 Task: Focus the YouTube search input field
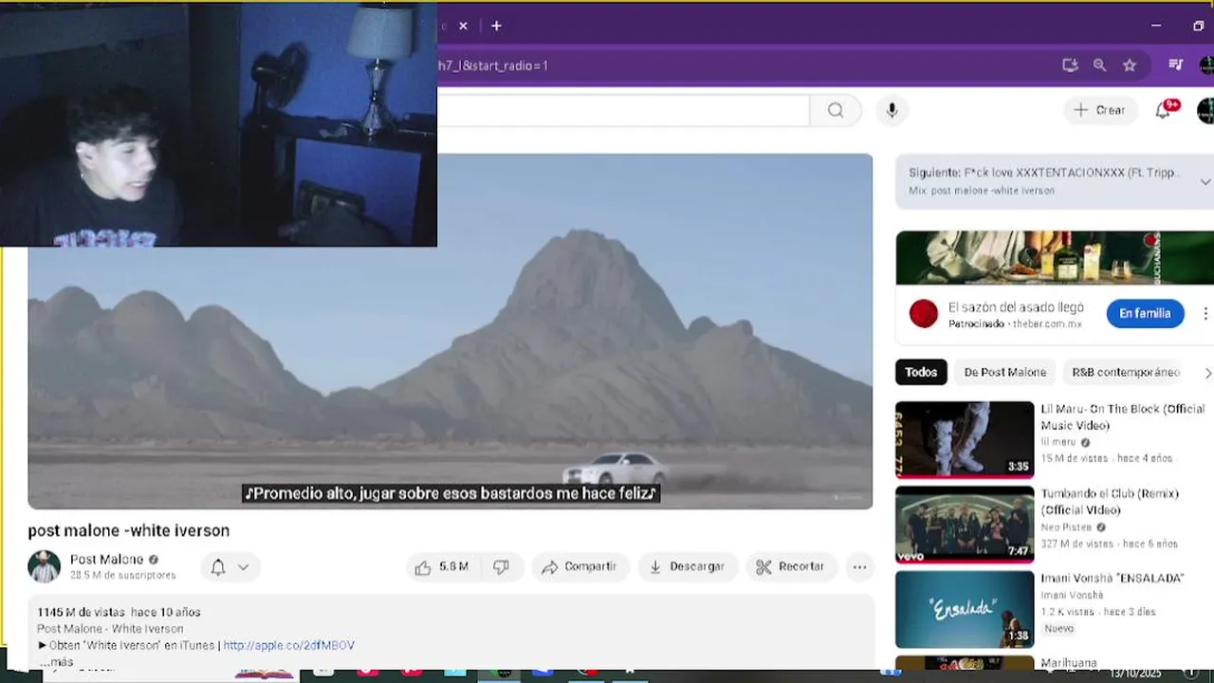pyautogui.click(x=623, y=110)
